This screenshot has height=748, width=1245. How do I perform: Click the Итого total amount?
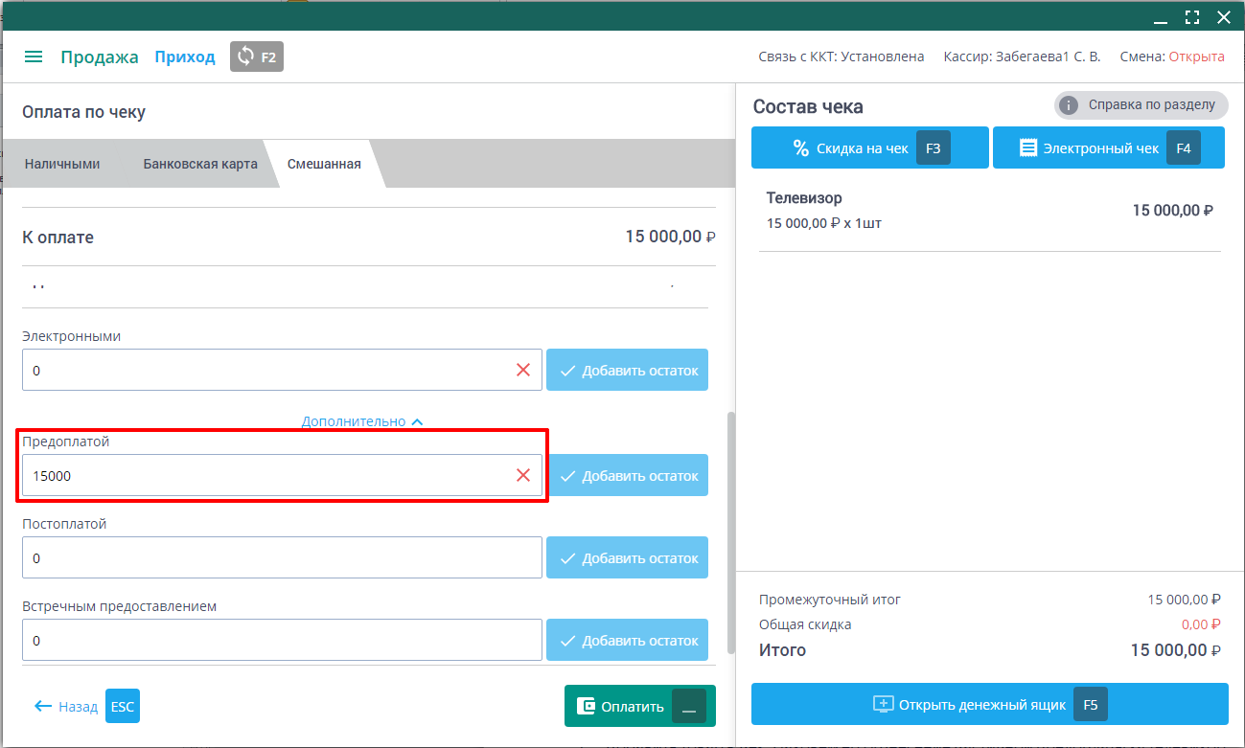1176,650
